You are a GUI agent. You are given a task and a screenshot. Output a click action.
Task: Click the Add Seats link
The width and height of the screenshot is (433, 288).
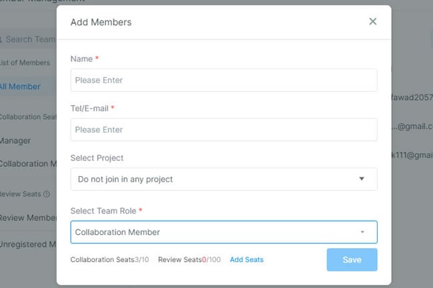click(x=246, y=259)
